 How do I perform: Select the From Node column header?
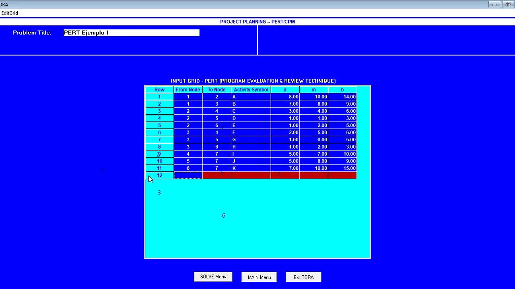[x=188, y=90]
